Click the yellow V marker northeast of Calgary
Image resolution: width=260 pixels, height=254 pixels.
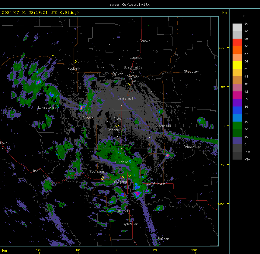(x=129, y=176)
